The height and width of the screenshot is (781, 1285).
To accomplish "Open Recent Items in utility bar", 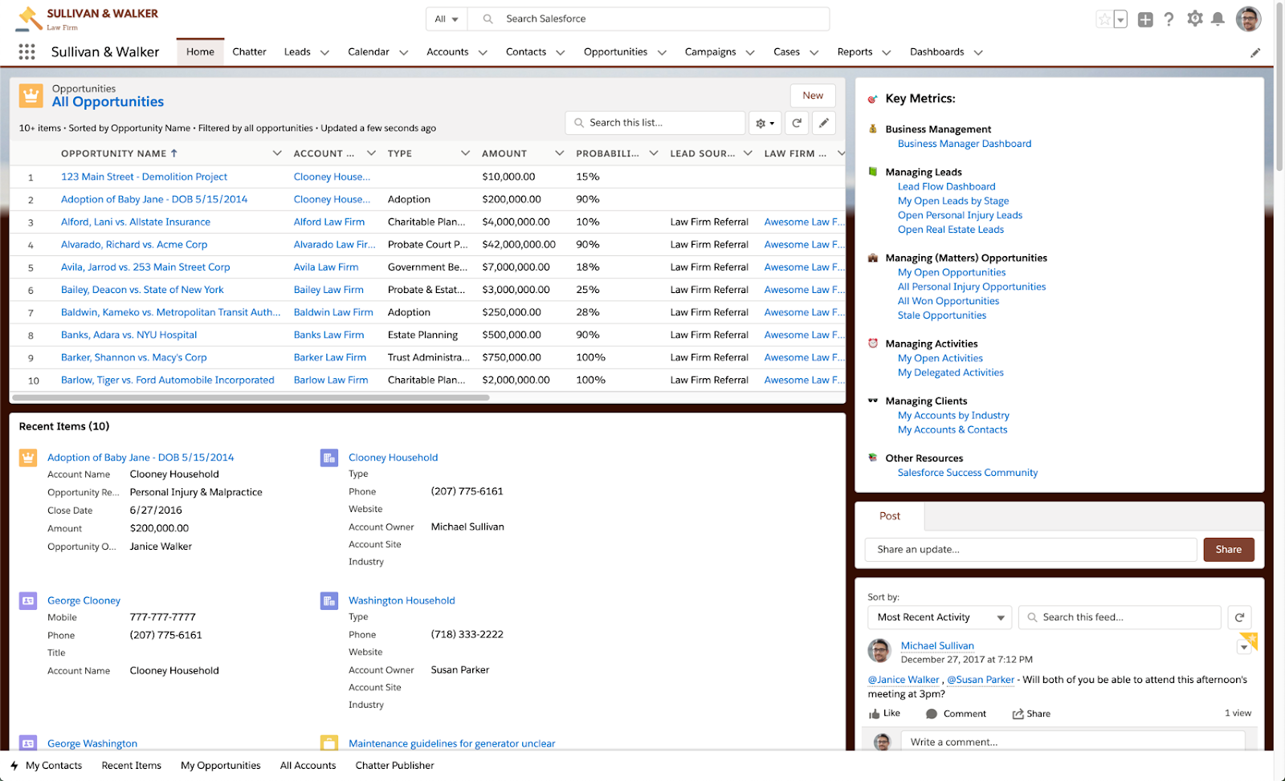I will click(x=132, y=766).
